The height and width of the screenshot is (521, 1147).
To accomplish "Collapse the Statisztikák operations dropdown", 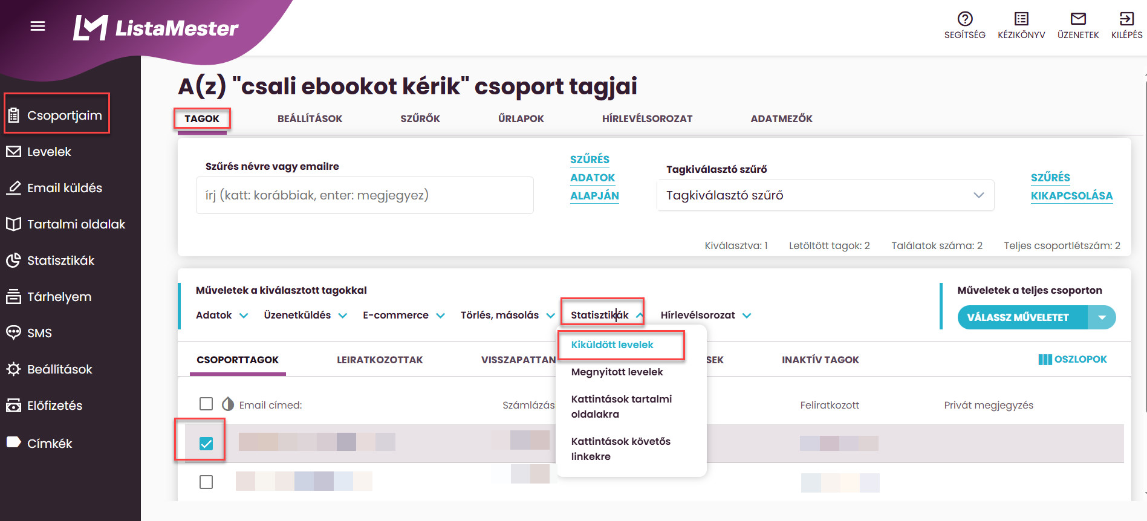I will point(607,315).
